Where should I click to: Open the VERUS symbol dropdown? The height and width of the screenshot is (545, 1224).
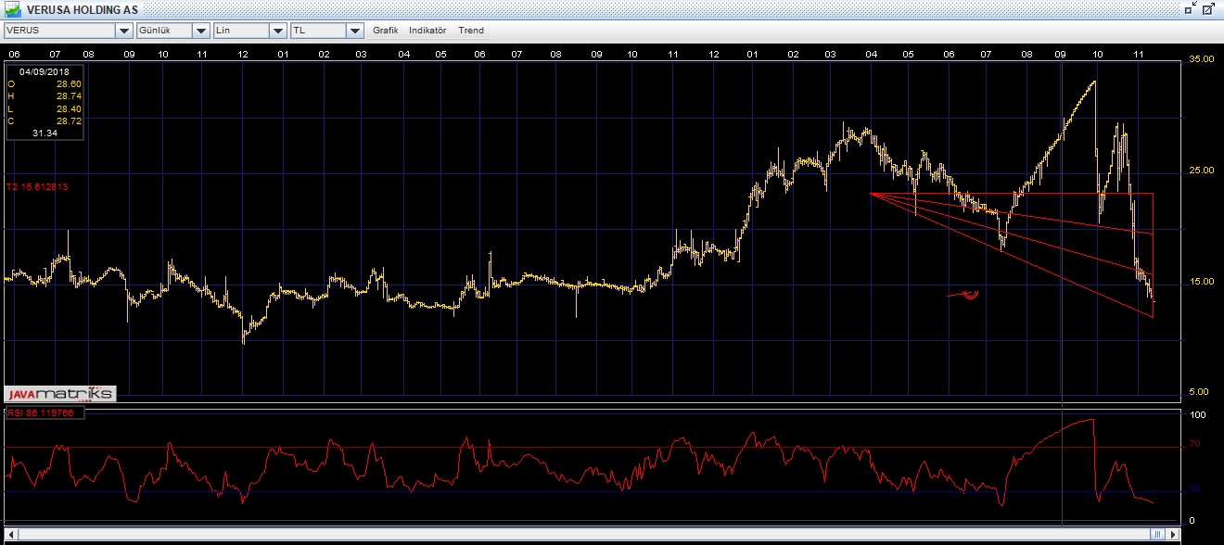pyautogui.click(x=123, y=31)
